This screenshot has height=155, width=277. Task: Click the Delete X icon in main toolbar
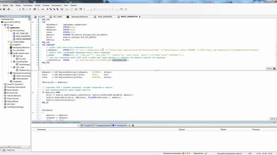tap(30, 9)
